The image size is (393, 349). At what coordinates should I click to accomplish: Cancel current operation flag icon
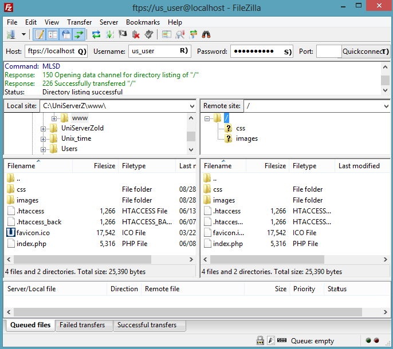123,34
